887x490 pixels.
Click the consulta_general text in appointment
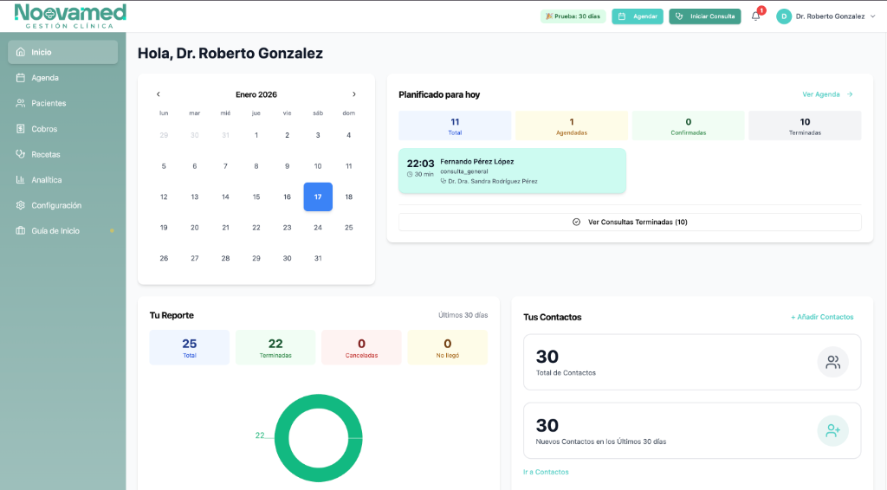pos(464,171)
